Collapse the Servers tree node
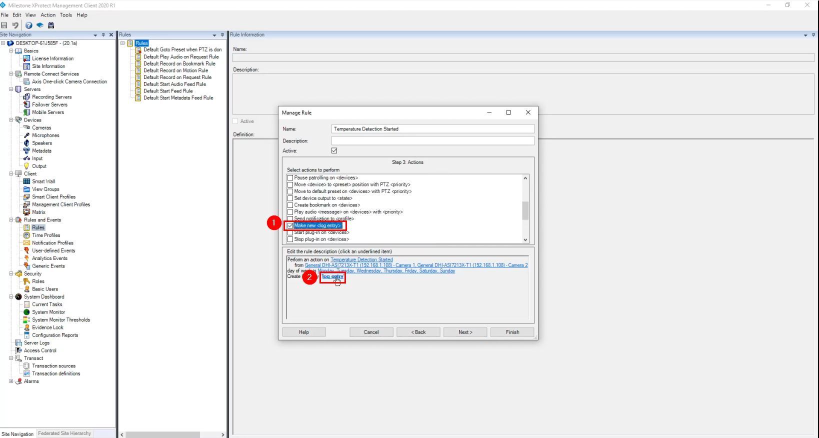 tap(11, 89)
